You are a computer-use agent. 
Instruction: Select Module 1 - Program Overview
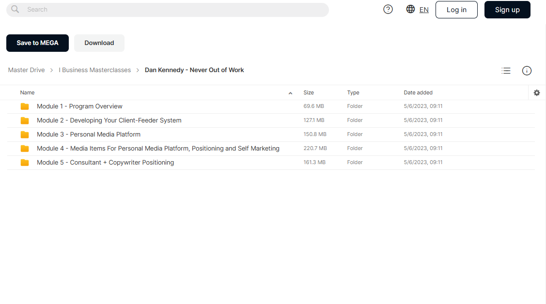[x=80, y=106]
